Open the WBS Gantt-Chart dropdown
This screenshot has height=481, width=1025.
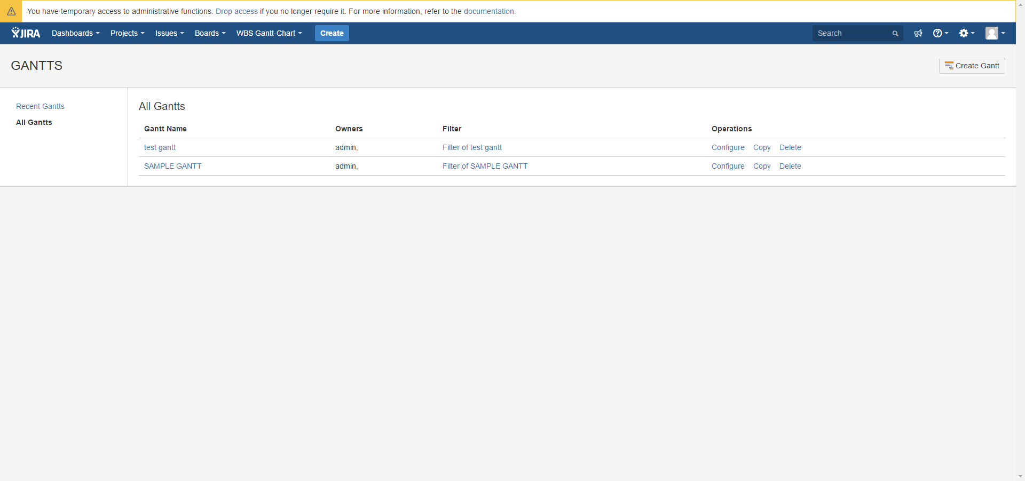coord(269,33)
